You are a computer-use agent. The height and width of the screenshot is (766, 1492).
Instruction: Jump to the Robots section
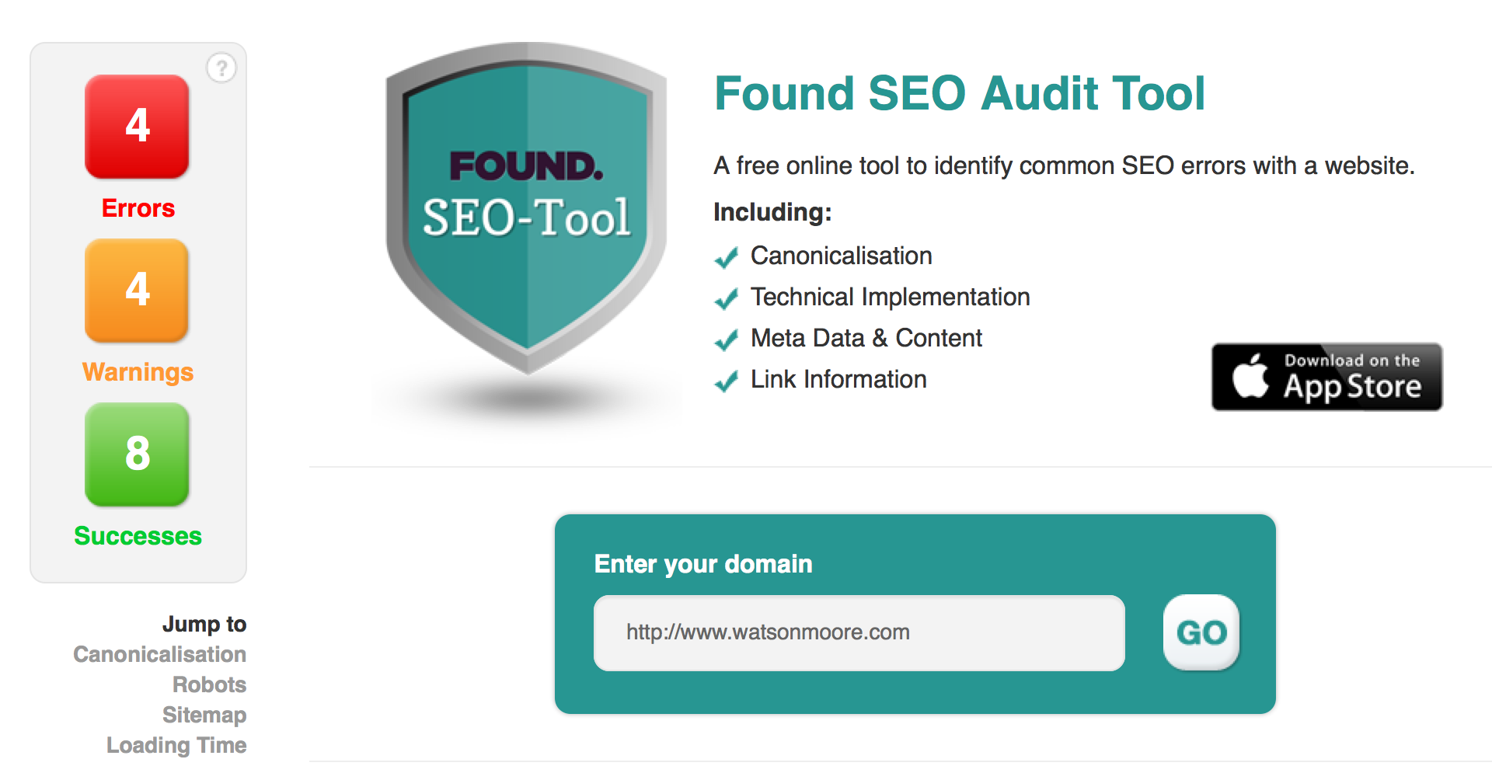click(x=209, y=684)
